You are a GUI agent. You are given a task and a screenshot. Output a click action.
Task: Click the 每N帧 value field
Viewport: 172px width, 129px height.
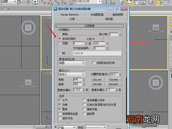[x=114, y=34]
